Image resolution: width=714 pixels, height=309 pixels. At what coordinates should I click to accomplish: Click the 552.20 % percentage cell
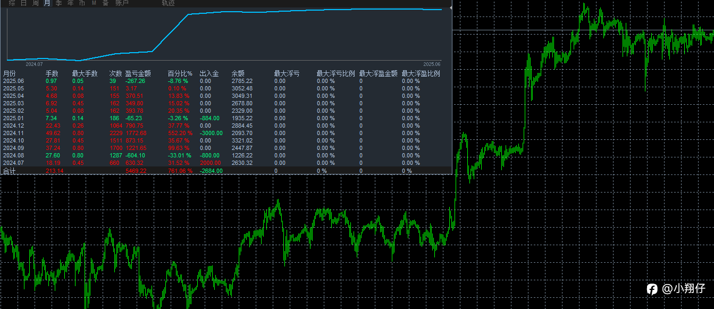(x=180, y=133)
